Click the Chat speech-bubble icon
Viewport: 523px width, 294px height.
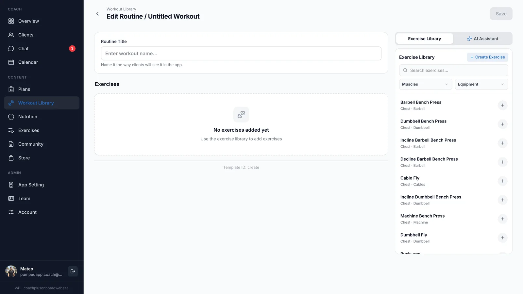(x=11, y=48)
